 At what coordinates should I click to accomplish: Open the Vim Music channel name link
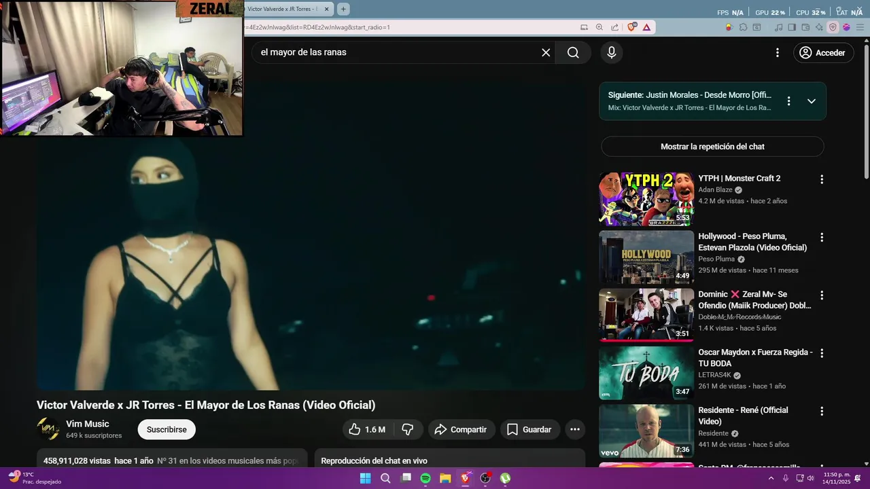(88, 424)
